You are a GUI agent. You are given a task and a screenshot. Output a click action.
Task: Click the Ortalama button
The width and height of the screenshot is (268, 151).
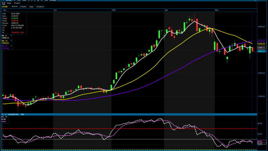tap(40, 6)
